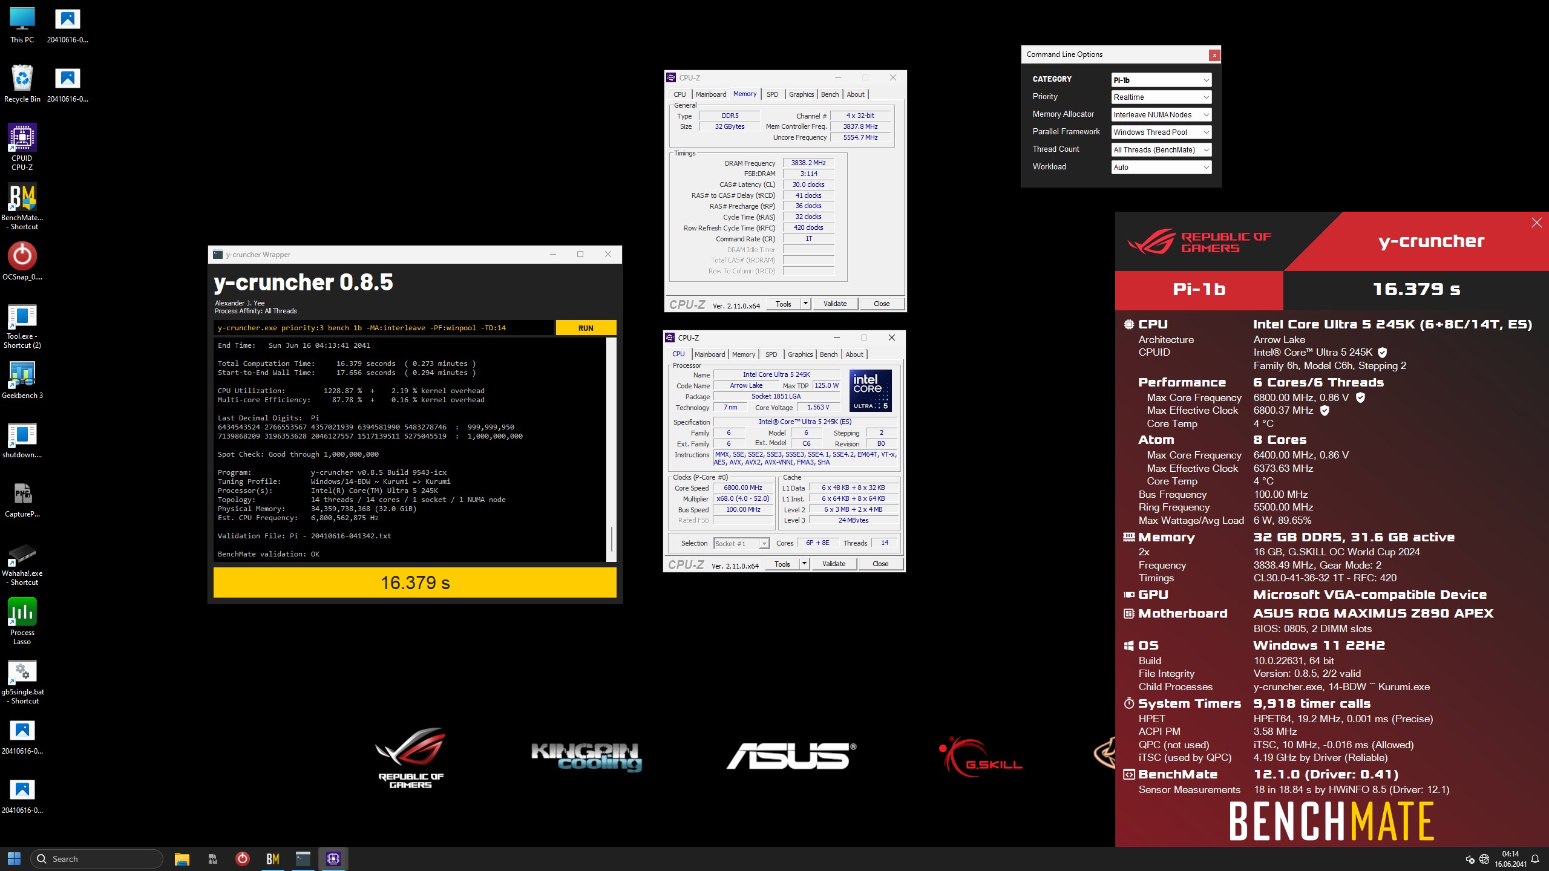Click the yellow 16.379 s result bar
The image size is (1549, 871).
[x=415, y=582]
